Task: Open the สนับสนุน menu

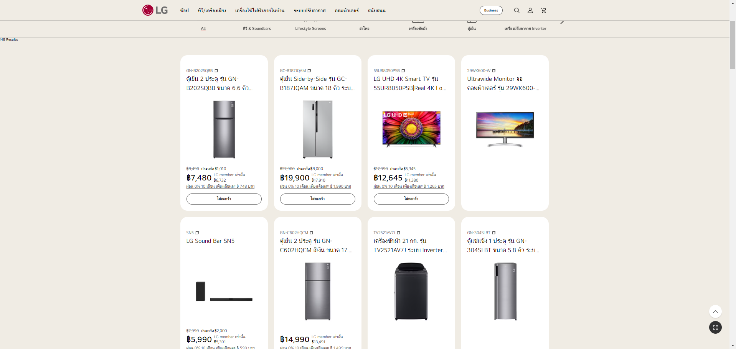Action: coord(376,10)
